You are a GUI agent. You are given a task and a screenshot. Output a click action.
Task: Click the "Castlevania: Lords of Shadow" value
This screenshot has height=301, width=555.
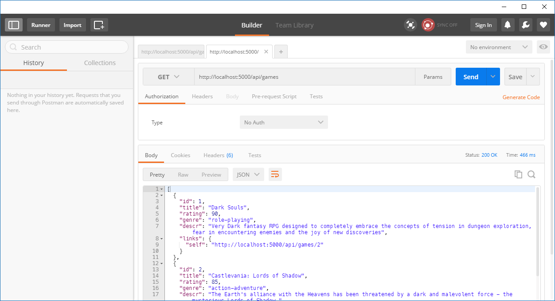point(256,276)
